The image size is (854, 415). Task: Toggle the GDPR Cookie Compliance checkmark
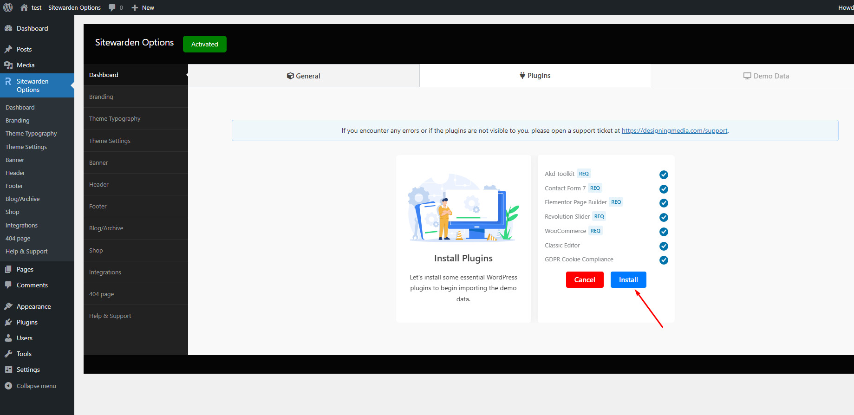pos(664,260)
